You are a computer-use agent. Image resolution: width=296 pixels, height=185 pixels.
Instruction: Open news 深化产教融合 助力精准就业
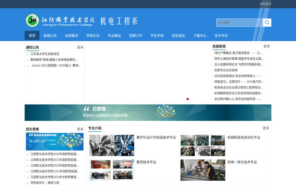(238, 53)
